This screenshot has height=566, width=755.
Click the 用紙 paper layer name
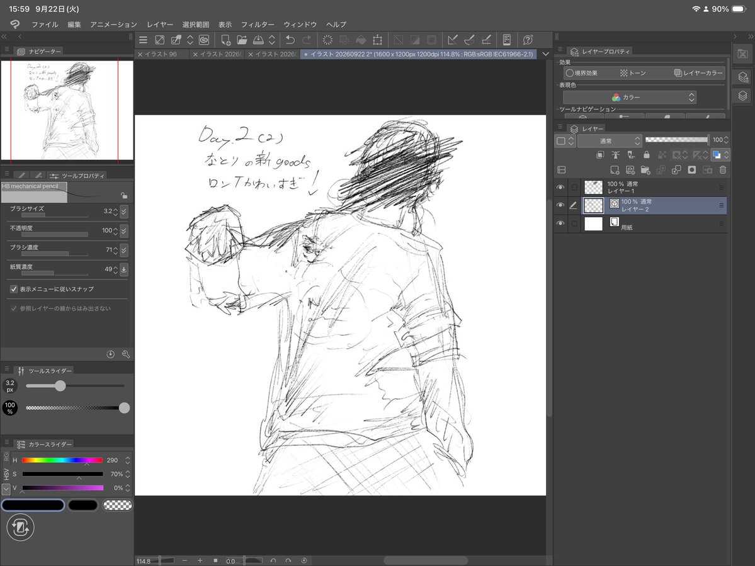point(627,227)
